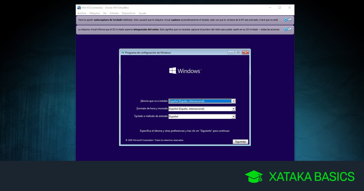The height and width of the screenshot is (191, 364).
Task: Open the Entrada menu
Action: click(x=114, y=13)
